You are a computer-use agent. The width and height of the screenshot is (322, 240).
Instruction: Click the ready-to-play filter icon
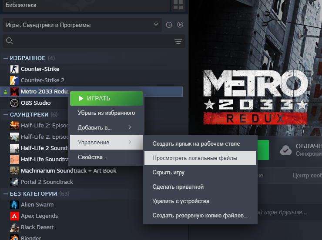(x=180, y=25)
